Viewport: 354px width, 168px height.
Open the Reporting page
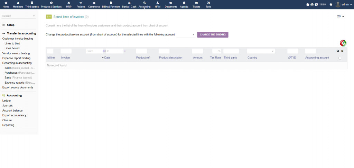pyautogui.click(x=8, y=125)
